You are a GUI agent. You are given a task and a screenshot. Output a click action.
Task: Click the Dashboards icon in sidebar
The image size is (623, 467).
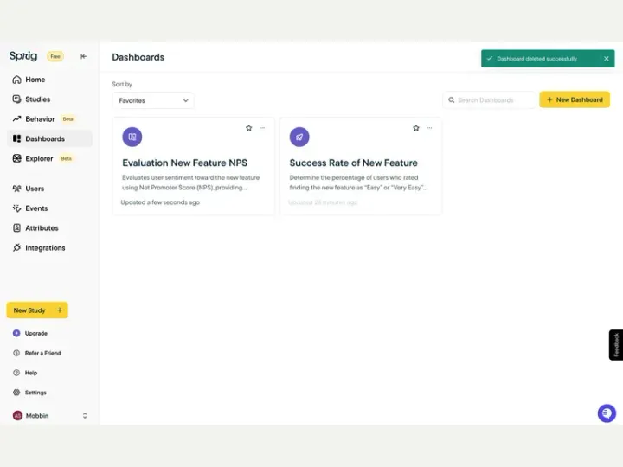click(16, 138)
